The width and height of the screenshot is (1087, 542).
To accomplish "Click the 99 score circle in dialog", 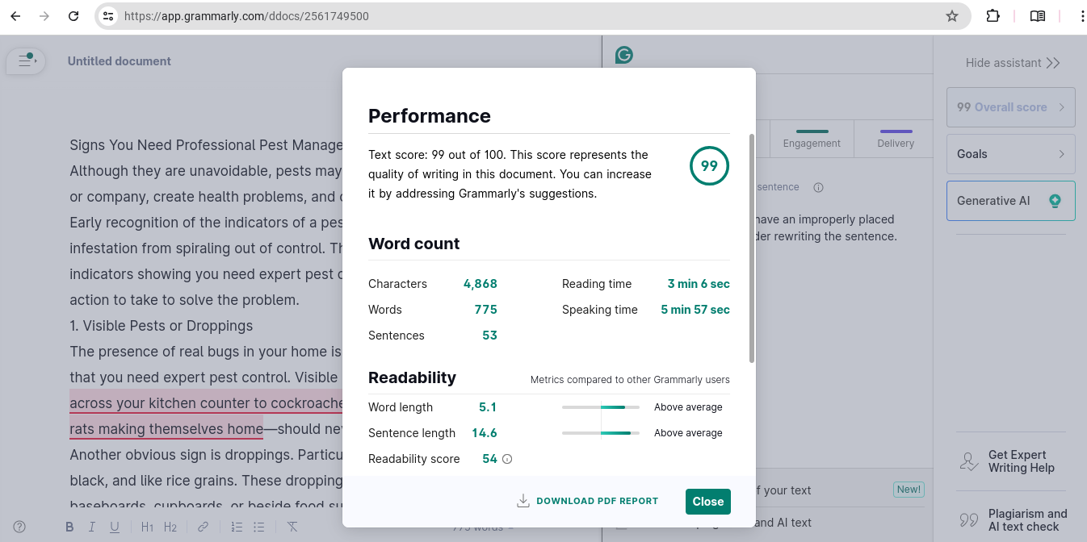I will pyautogui.click(x=709, y=166).
